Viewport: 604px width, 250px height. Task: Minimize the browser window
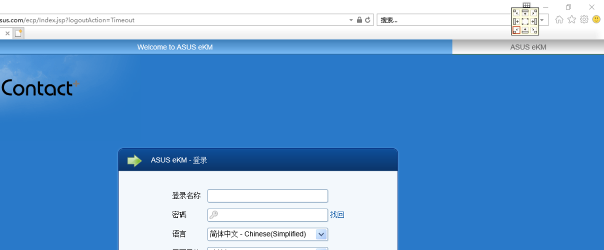tap(546, 7)
